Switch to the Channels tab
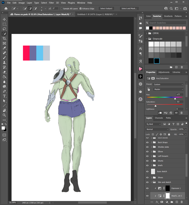Viewport: 189px width, 205px height. coord(159,118)
